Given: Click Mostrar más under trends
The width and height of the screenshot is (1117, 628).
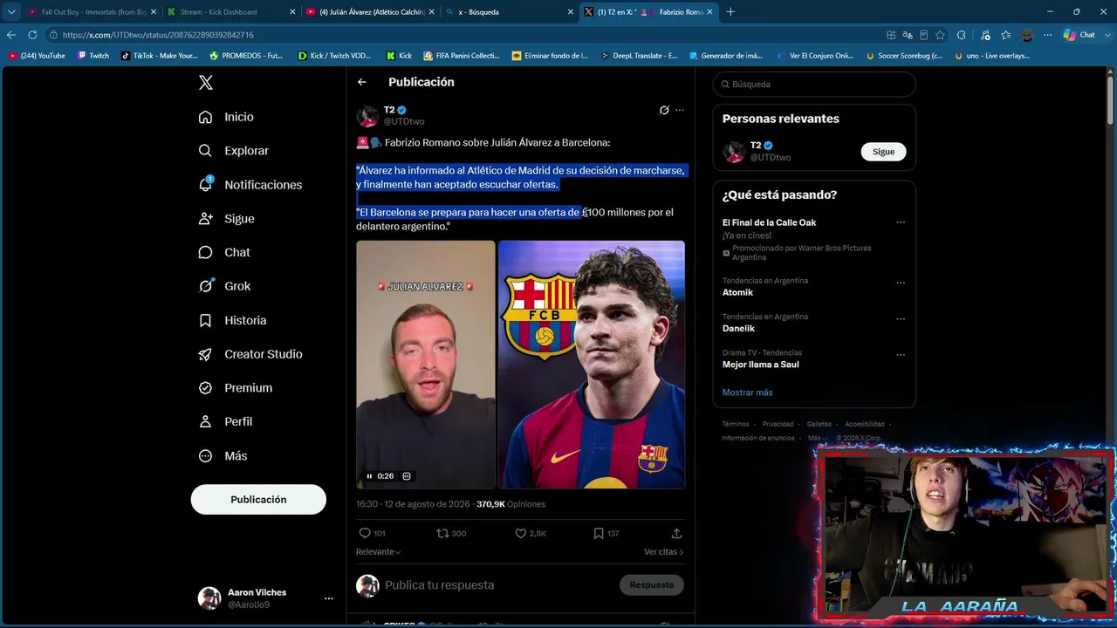Looking at the screenshot, I should pyautogui.click(x=747, y=392).
